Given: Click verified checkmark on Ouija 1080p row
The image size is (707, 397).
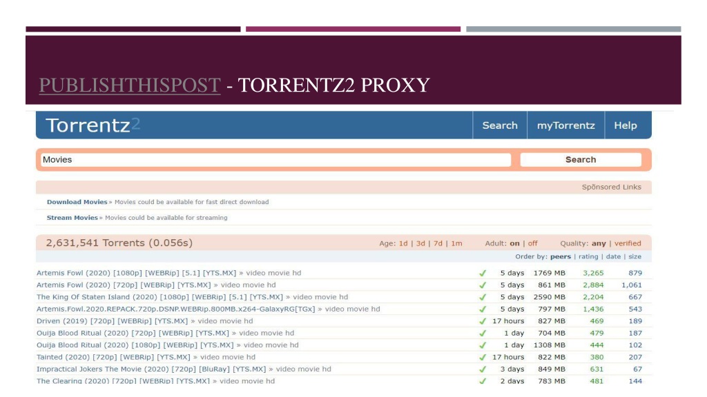Looking at the screenshot, I should coord(483,345).
